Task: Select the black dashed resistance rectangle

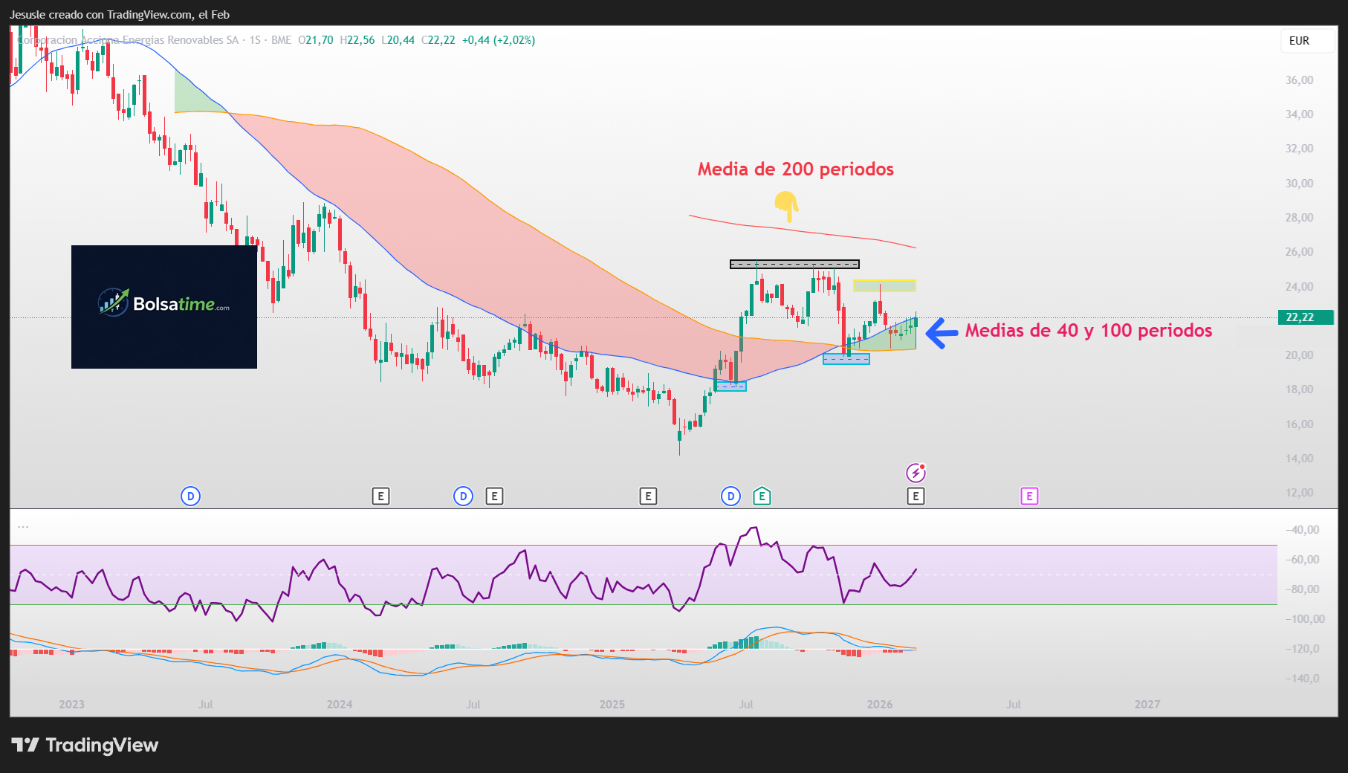Action: [x=794, y=264]
